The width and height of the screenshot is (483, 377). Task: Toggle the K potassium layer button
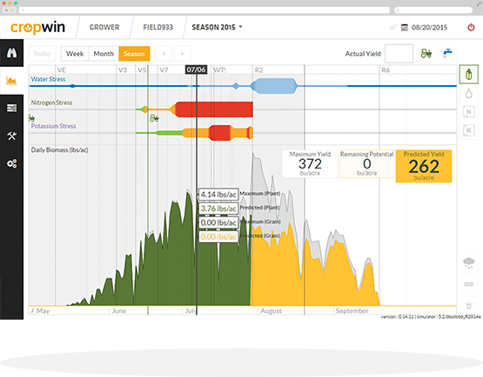468,130
